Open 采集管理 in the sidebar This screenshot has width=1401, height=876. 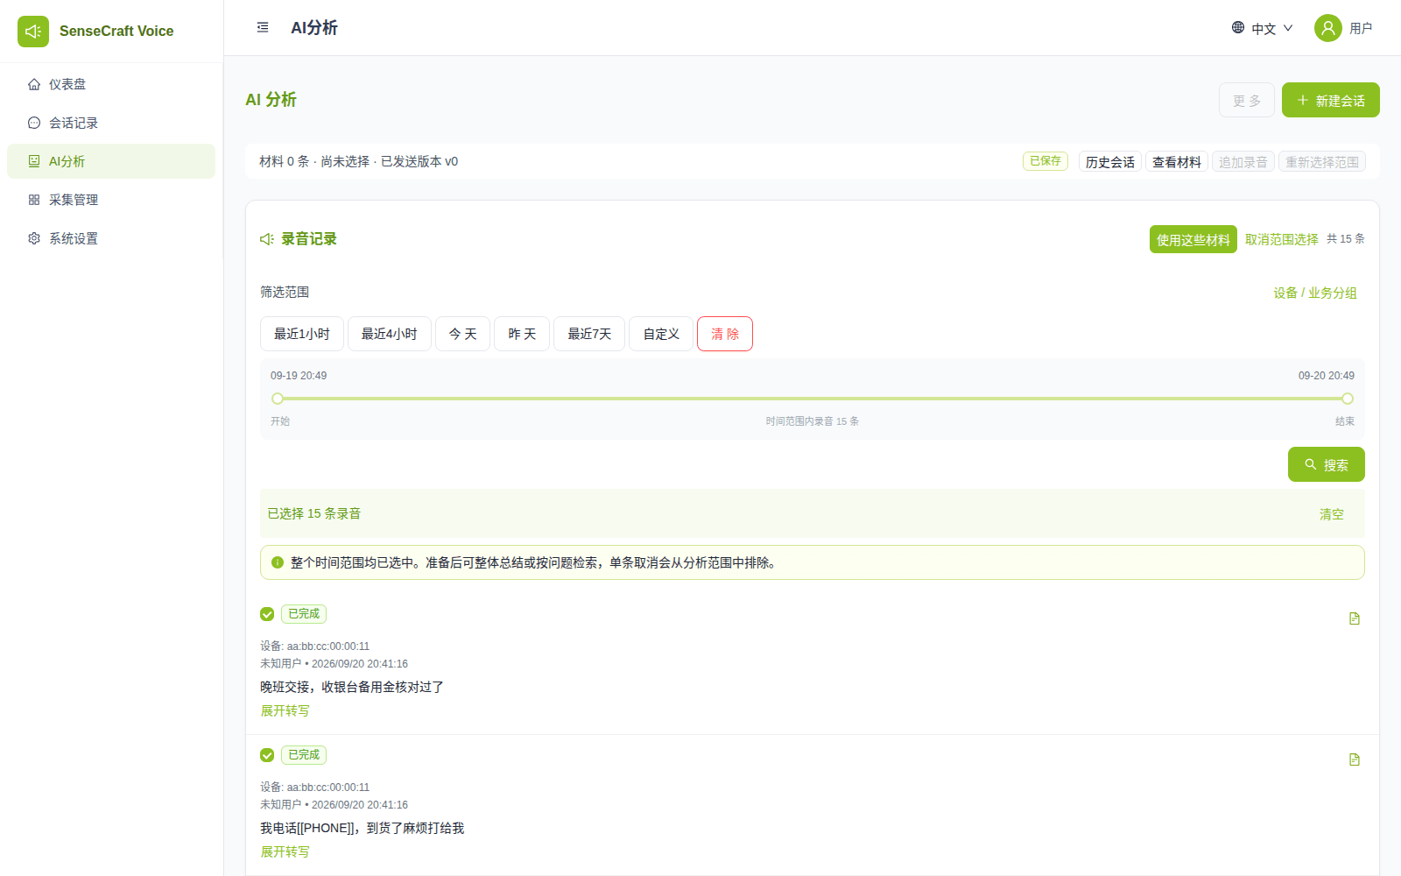point(111,200)
